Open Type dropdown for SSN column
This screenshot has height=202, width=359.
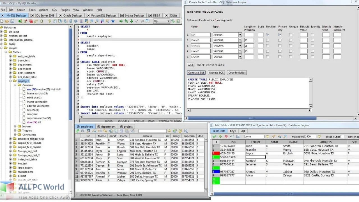coord(240,35)
